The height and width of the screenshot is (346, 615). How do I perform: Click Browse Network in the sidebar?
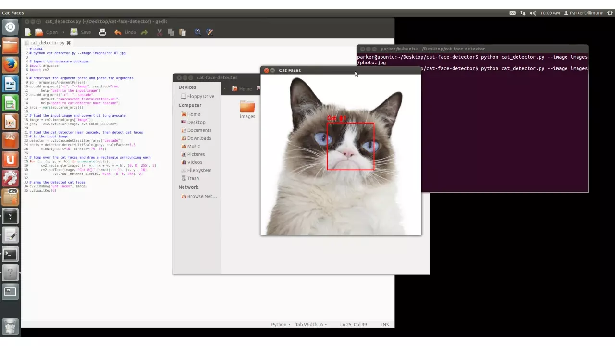coord(202,196)
